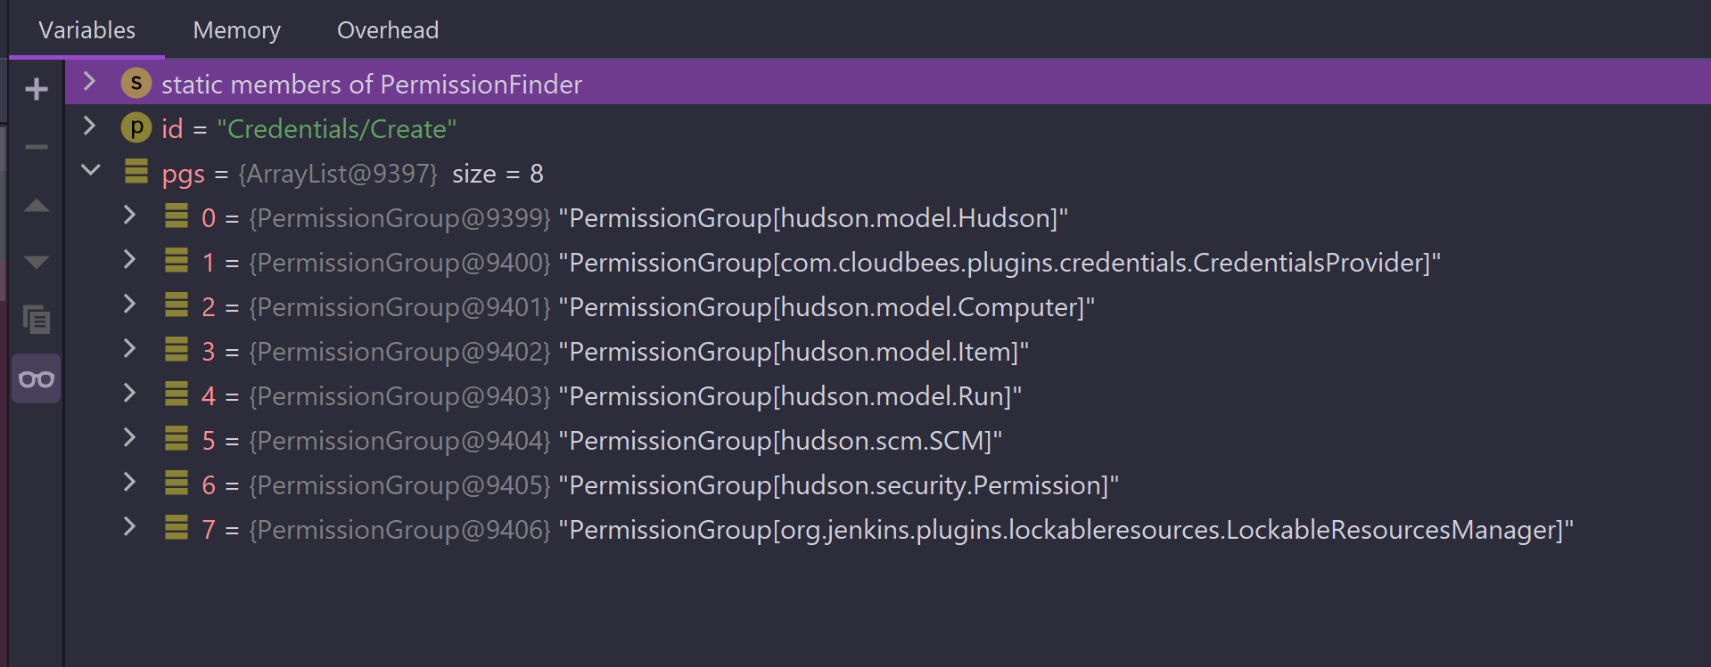This screenshot has width=1711, height=667.
Task: Add a new watch with the plus icon
Action: 36,87
